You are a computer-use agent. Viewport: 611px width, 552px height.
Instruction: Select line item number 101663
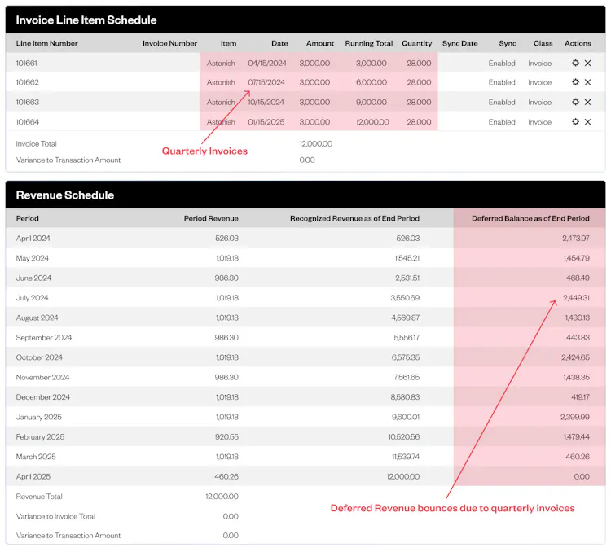click(27, 102)
